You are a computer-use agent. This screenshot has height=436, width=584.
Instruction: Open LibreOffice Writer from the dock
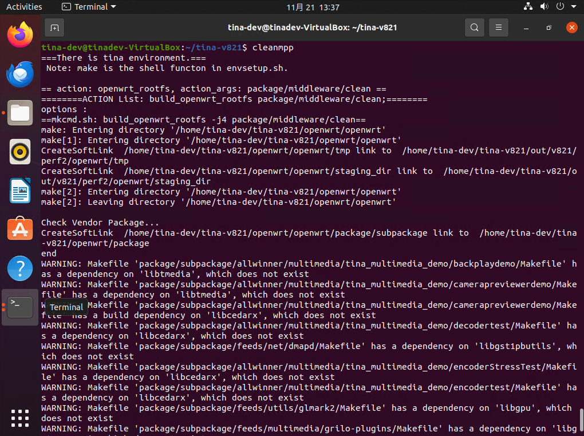20,191
